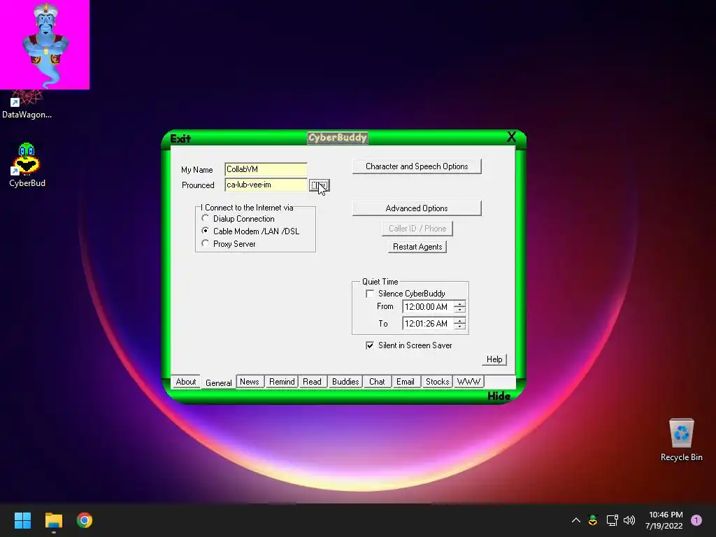
Task: Increase the To time value
Action: point(460,320)
